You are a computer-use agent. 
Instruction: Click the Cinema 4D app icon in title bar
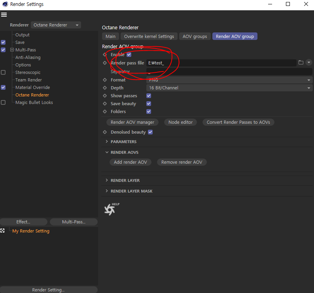[x=5, y=4]
